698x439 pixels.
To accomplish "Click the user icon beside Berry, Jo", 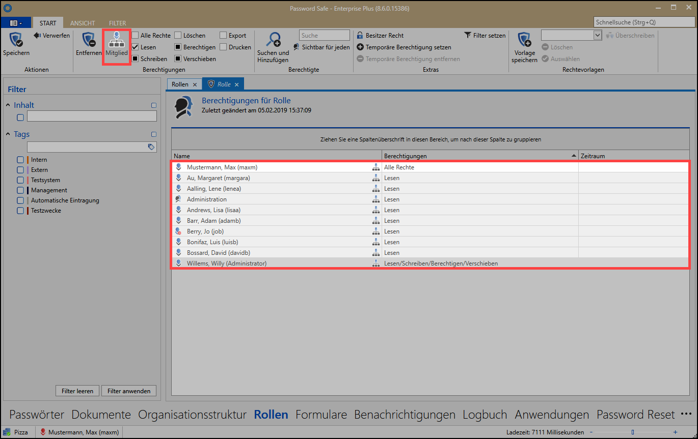I will (x=178, y=231).
